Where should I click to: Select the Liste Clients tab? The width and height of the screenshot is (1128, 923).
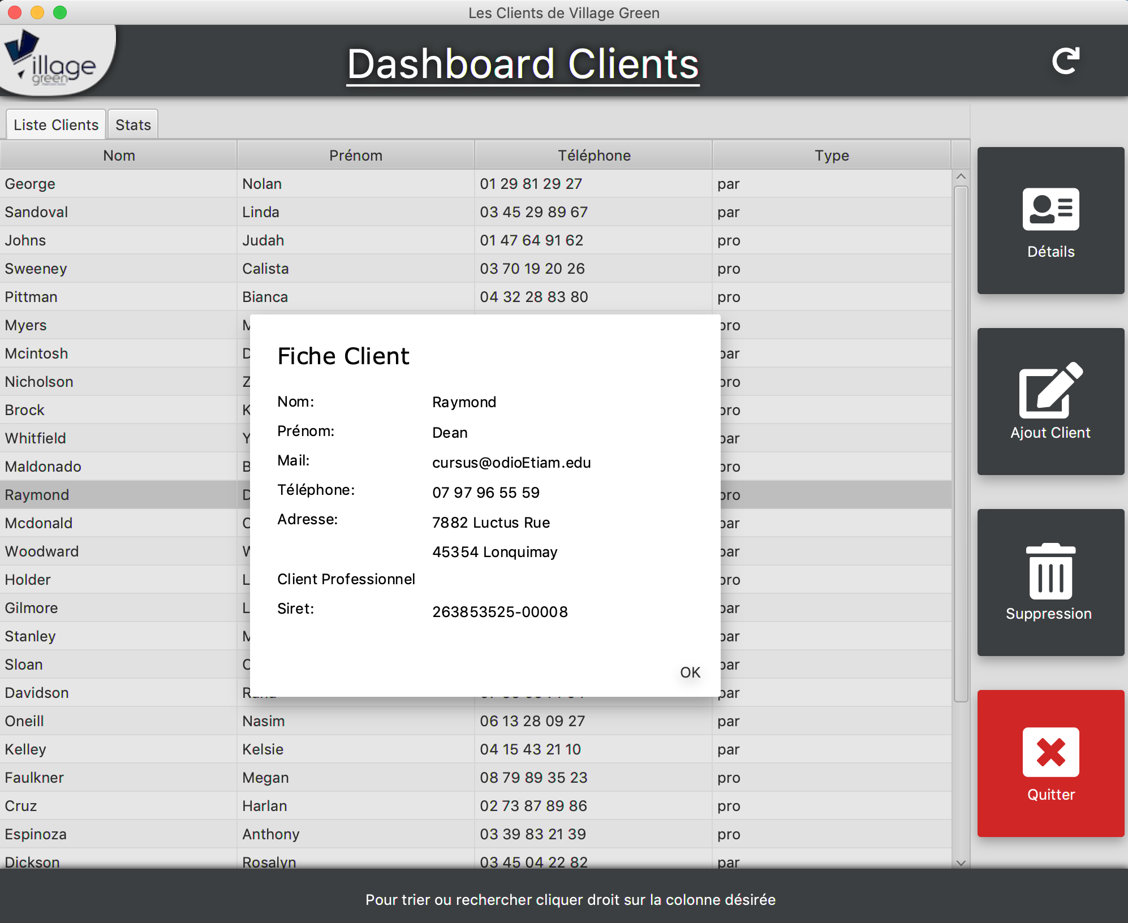[56, 124]
